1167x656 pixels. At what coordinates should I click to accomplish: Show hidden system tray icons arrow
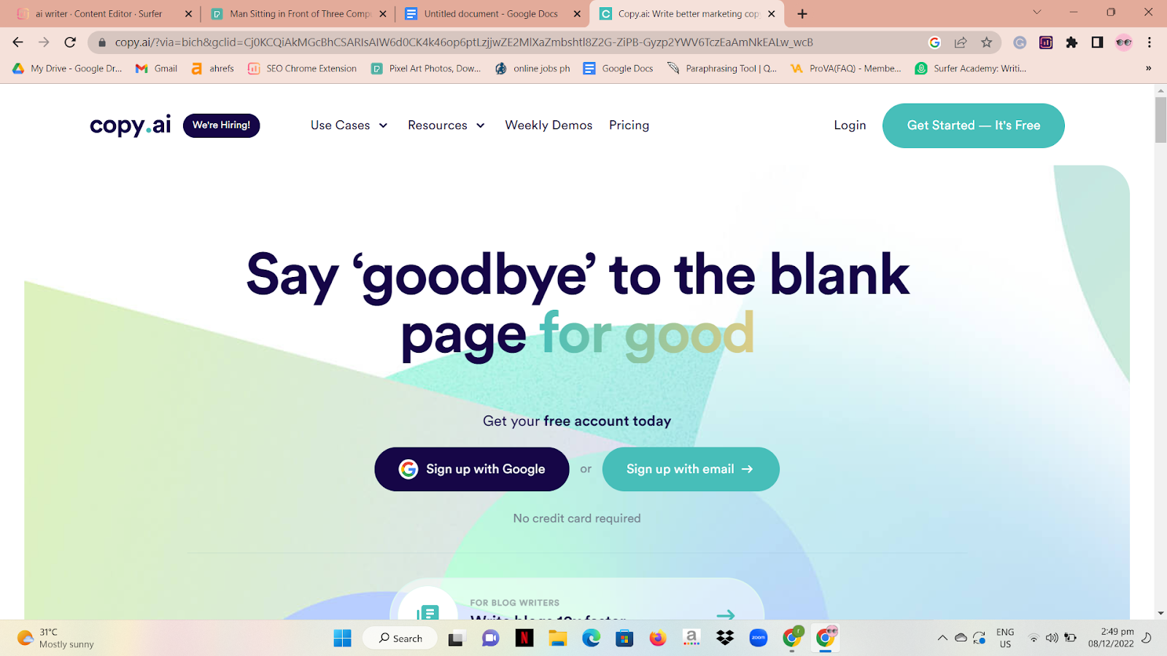tap(942, 638)
